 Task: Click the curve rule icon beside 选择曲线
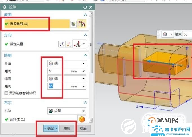[x=82, y=24]
